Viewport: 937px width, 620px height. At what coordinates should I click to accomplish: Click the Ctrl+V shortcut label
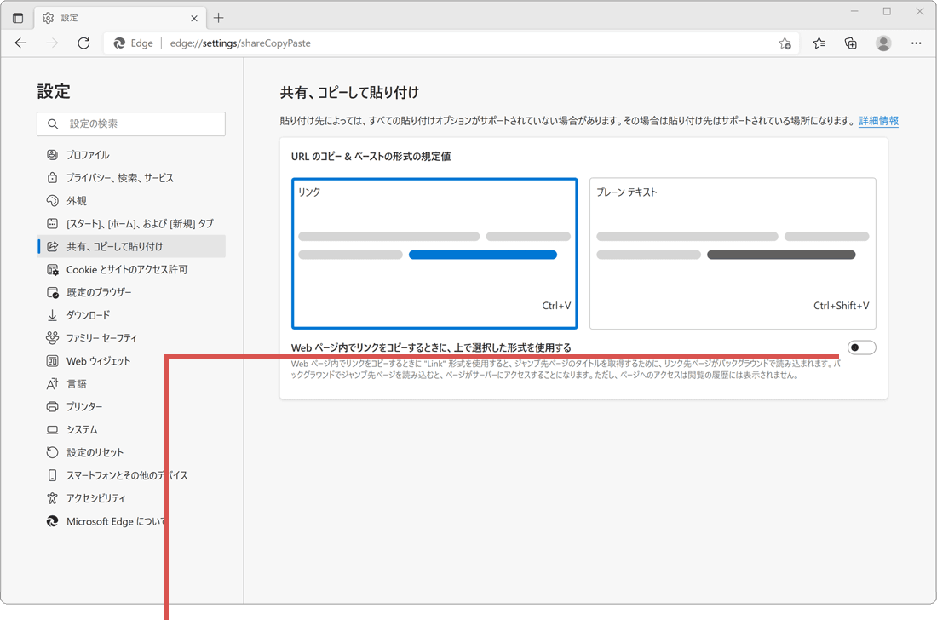(556, 306)
